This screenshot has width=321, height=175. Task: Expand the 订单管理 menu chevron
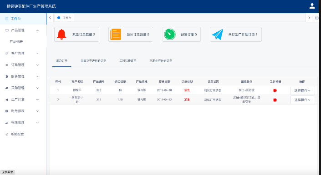(37, 65)
